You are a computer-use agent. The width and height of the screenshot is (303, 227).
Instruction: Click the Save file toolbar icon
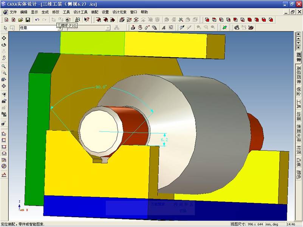coord(28,20)
